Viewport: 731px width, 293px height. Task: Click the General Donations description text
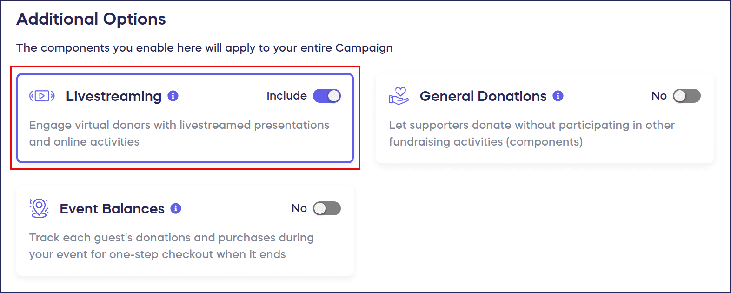[532, 133]
